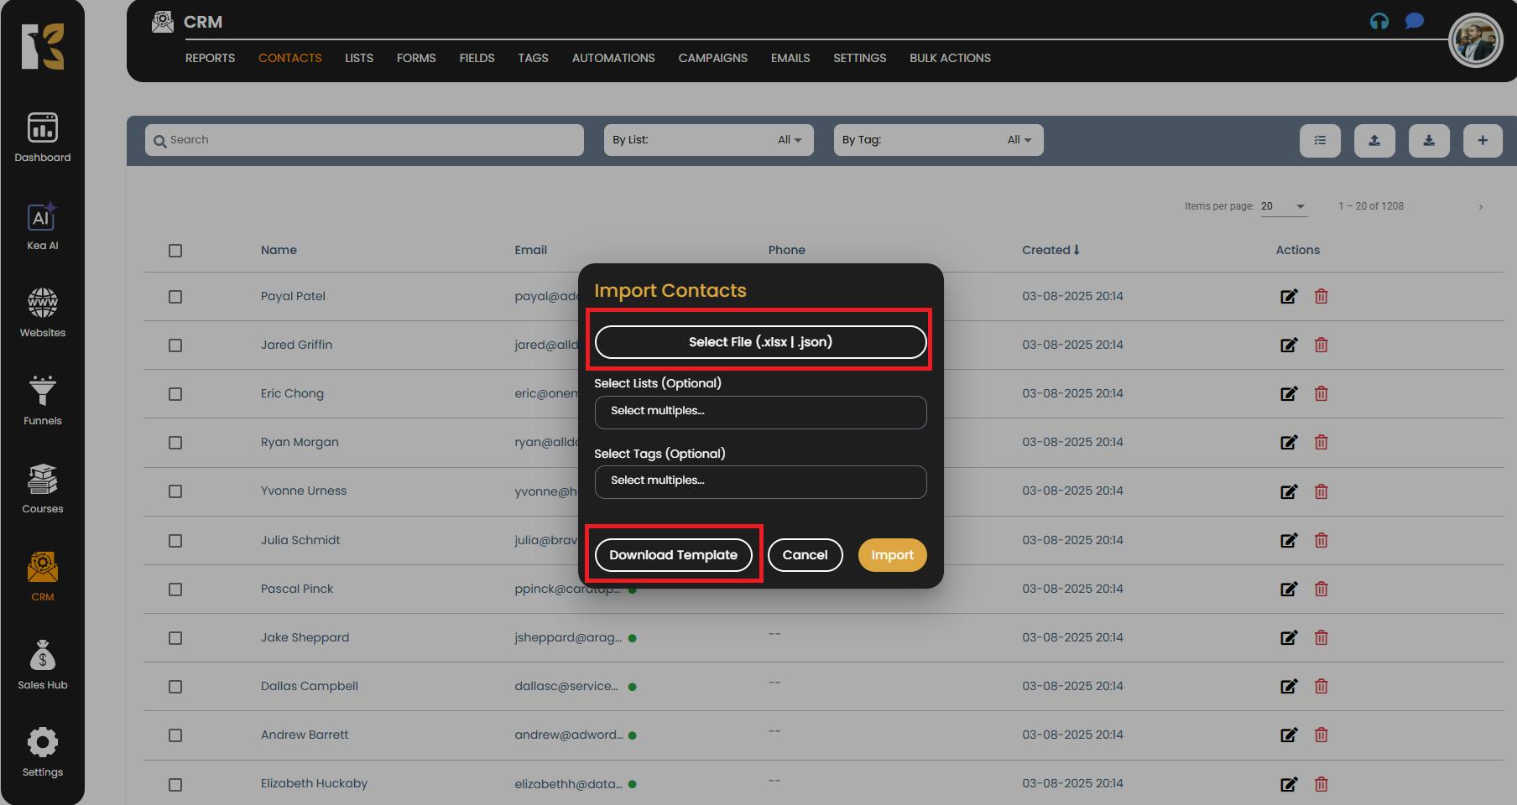Open Kea AI from the sidebar
The height and width of the screenshot is (805, 1517).
click(42, 226)
